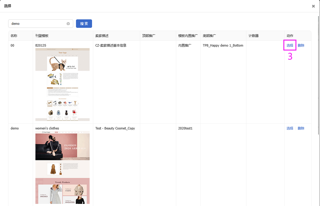320x206 pixels.
Task: Select the 模板内置推广 column header
Action: click(188, 36)
